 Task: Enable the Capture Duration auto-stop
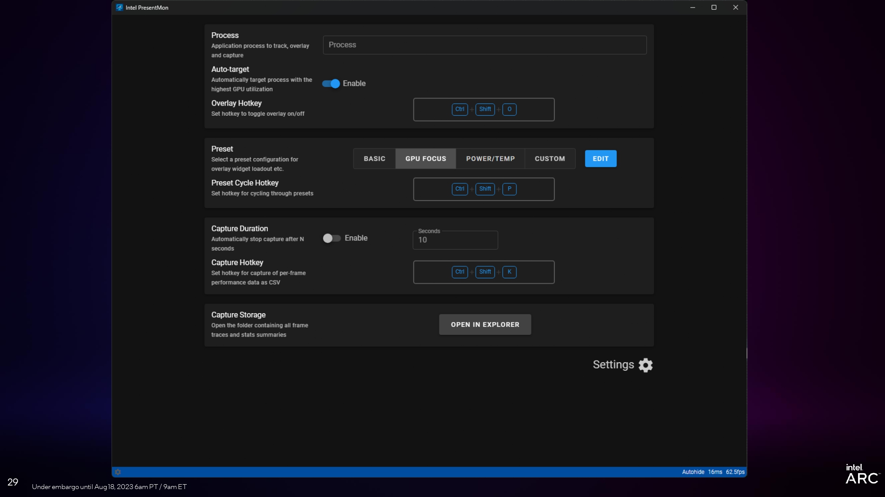(x=331, y=238)
